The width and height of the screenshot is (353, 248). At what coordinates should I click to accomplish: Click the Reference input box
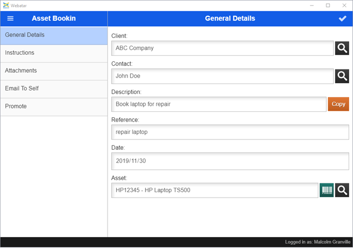[x=230, y=132]
